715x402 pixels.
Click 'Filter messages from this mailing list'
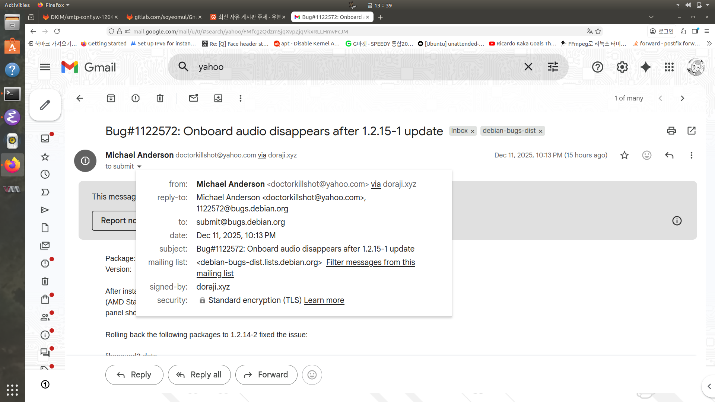(x=370, y=262)
